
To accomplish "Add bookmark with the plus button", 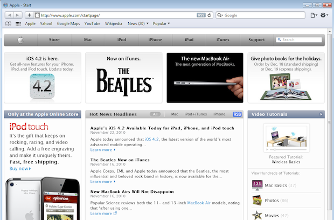I will [x=30, y=15].
